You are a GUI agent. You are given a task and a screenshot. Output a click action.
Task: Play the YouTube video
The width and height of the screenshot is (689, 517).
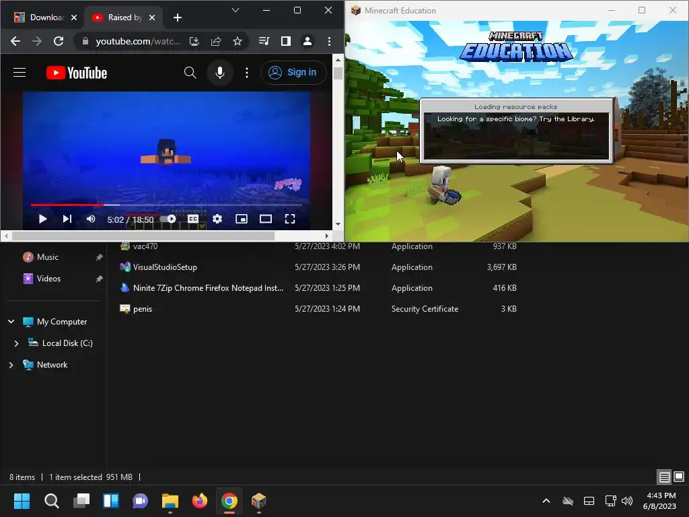pyautogui.click(x=42, y=219)
